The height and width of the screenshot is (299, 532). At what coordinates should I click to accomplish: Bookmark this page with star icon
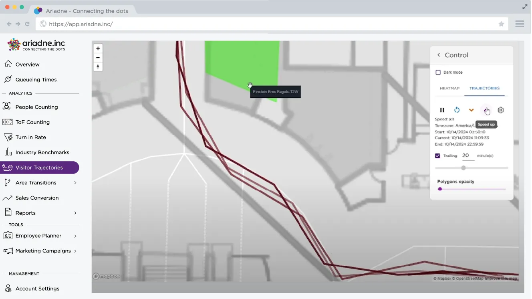(501, 24)
